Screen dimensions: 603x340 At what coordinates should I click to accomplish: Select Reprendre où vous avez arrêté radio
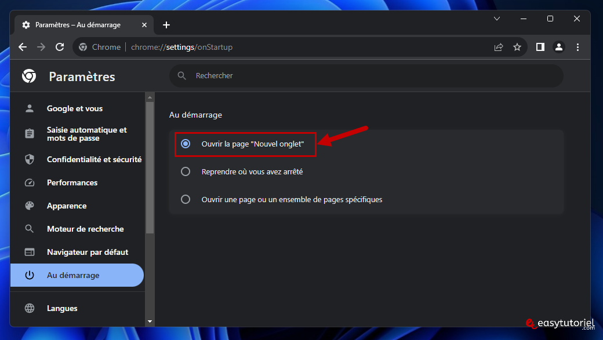[186, 171]
